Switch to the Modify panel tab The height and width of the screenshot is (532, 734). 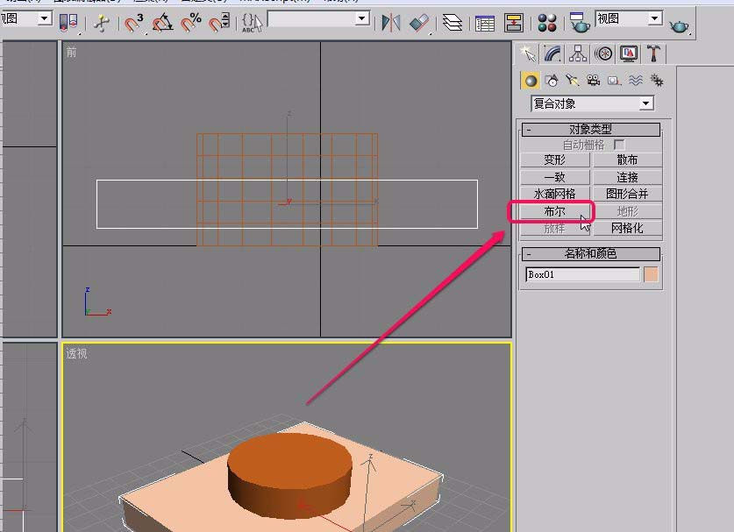pyautogui.click(x=552, y=53)
